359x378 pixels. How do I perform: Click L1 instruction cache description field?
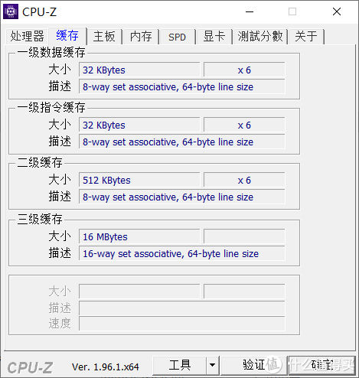click(182, 142)
